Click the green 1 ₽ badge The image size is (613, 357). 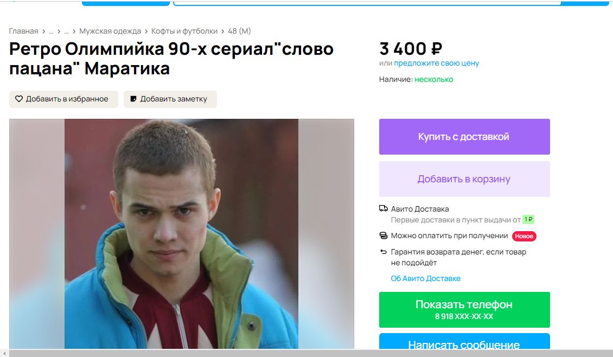[x=528, y=219]
